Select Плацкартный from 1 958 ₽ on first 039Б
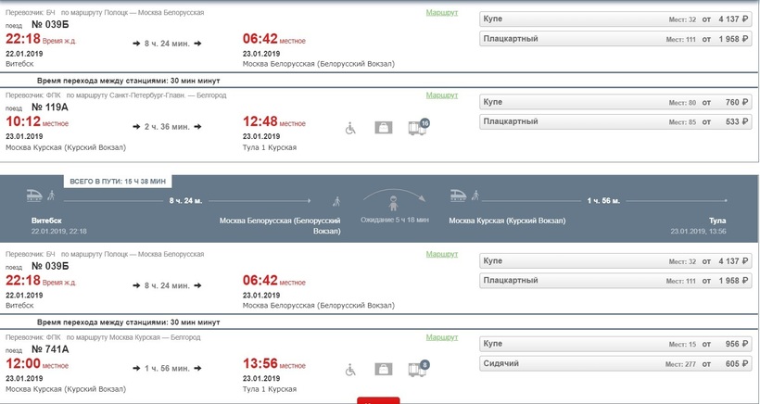The width and height of the screenshot is (760, 404). pos(615,39)
